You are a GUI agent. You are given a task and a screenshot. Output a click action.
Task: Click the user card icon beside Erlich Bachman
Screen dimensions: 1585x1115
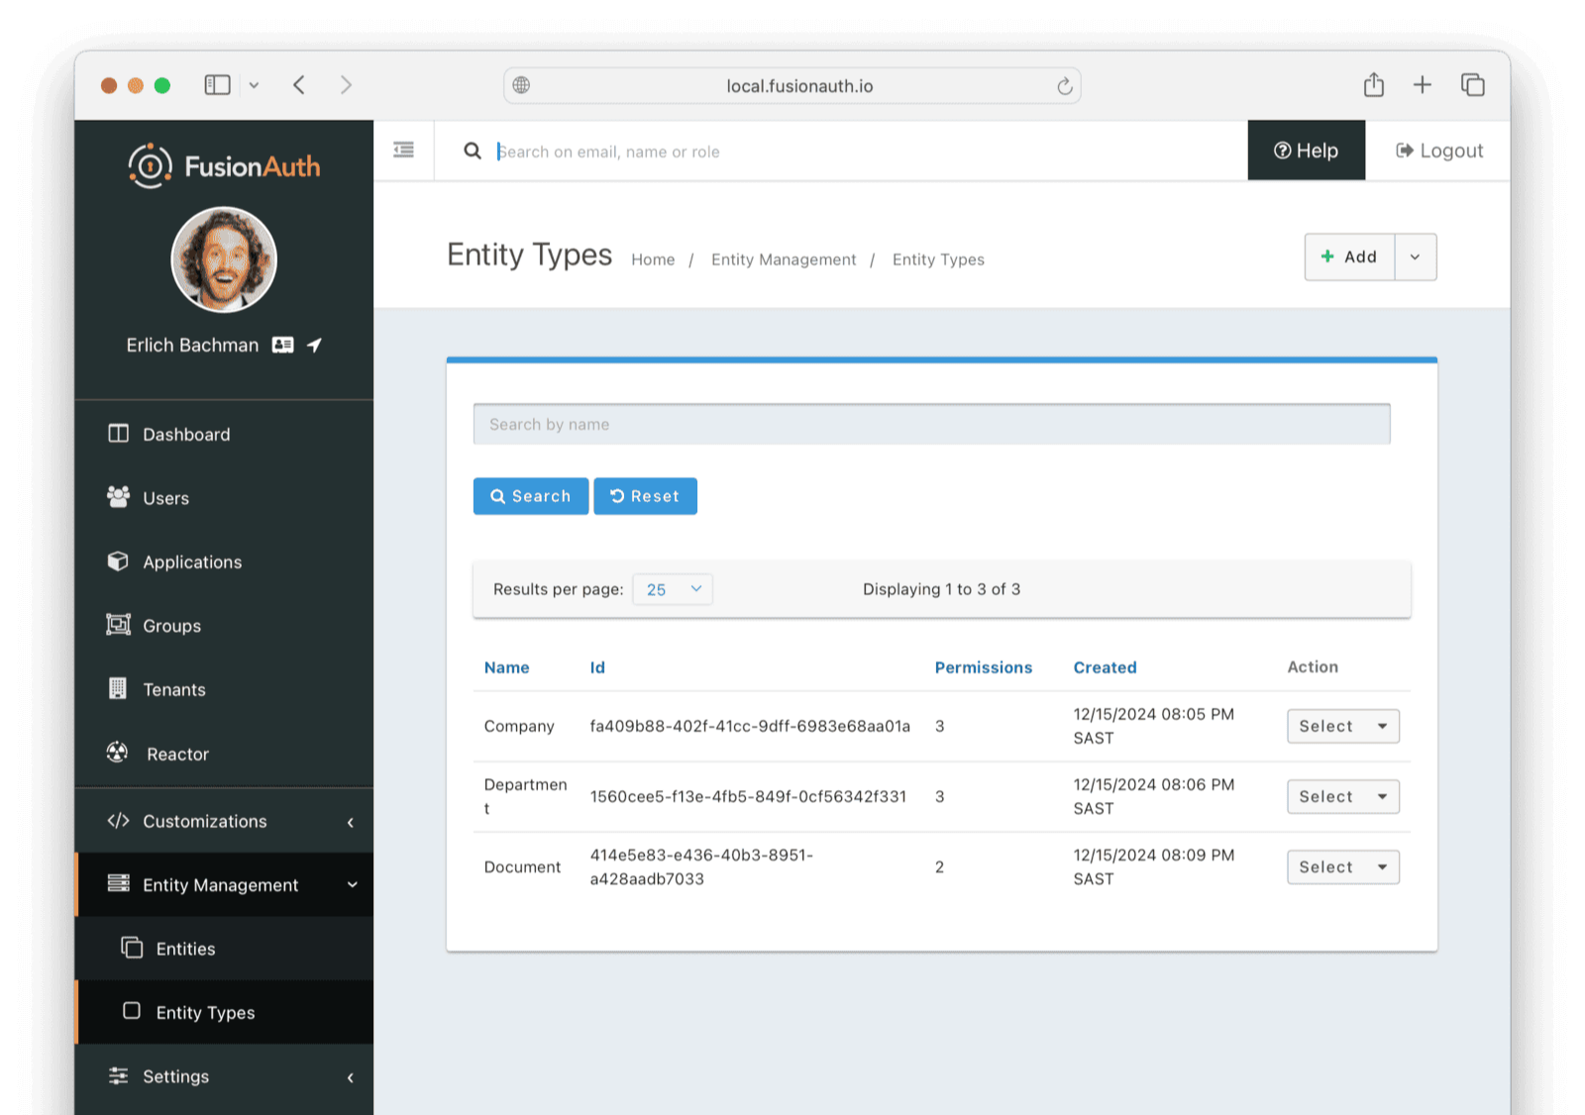(x=283, y=345)
